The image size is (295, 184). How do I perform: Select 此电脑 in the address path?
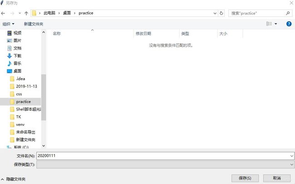click(49, 13)
